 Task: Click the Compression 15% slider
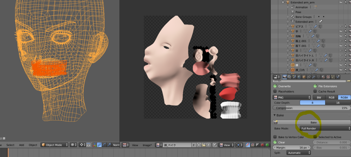point(312,108)
